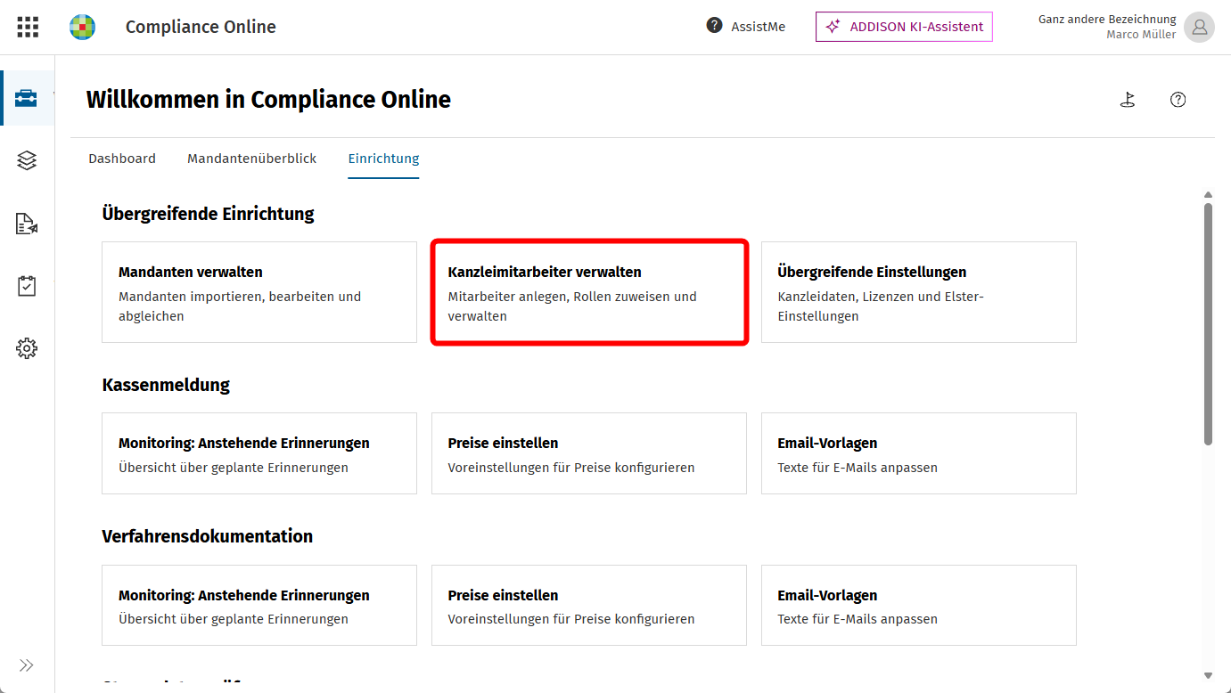Viewport: 1231px width, 693px height.
Task: Click the scrollbar down arrow
Action: (x=1208, y=676)
